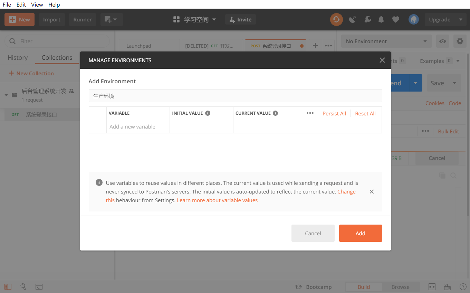
Task: Switch to the History tab
Action: (x=18, y=58)
